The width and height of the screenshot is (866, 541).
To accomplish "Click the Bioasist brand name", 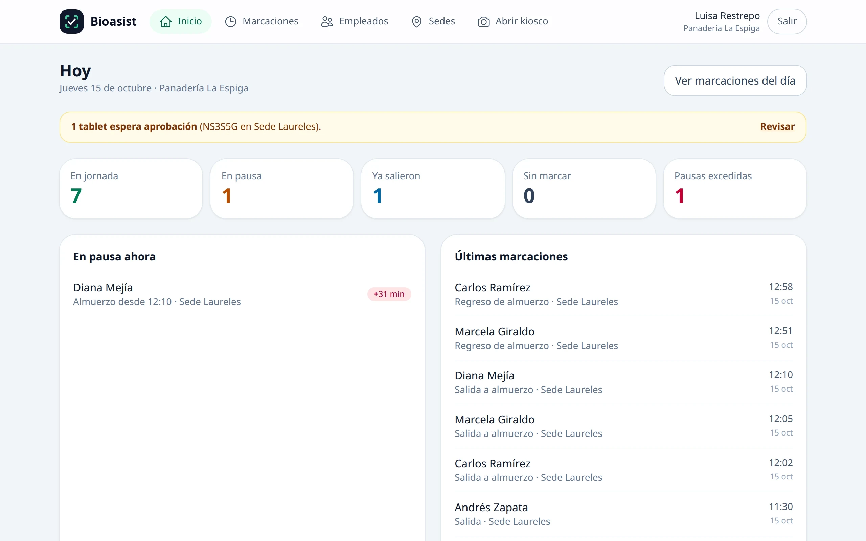I will pyautogui.click(x=113, y=21).
